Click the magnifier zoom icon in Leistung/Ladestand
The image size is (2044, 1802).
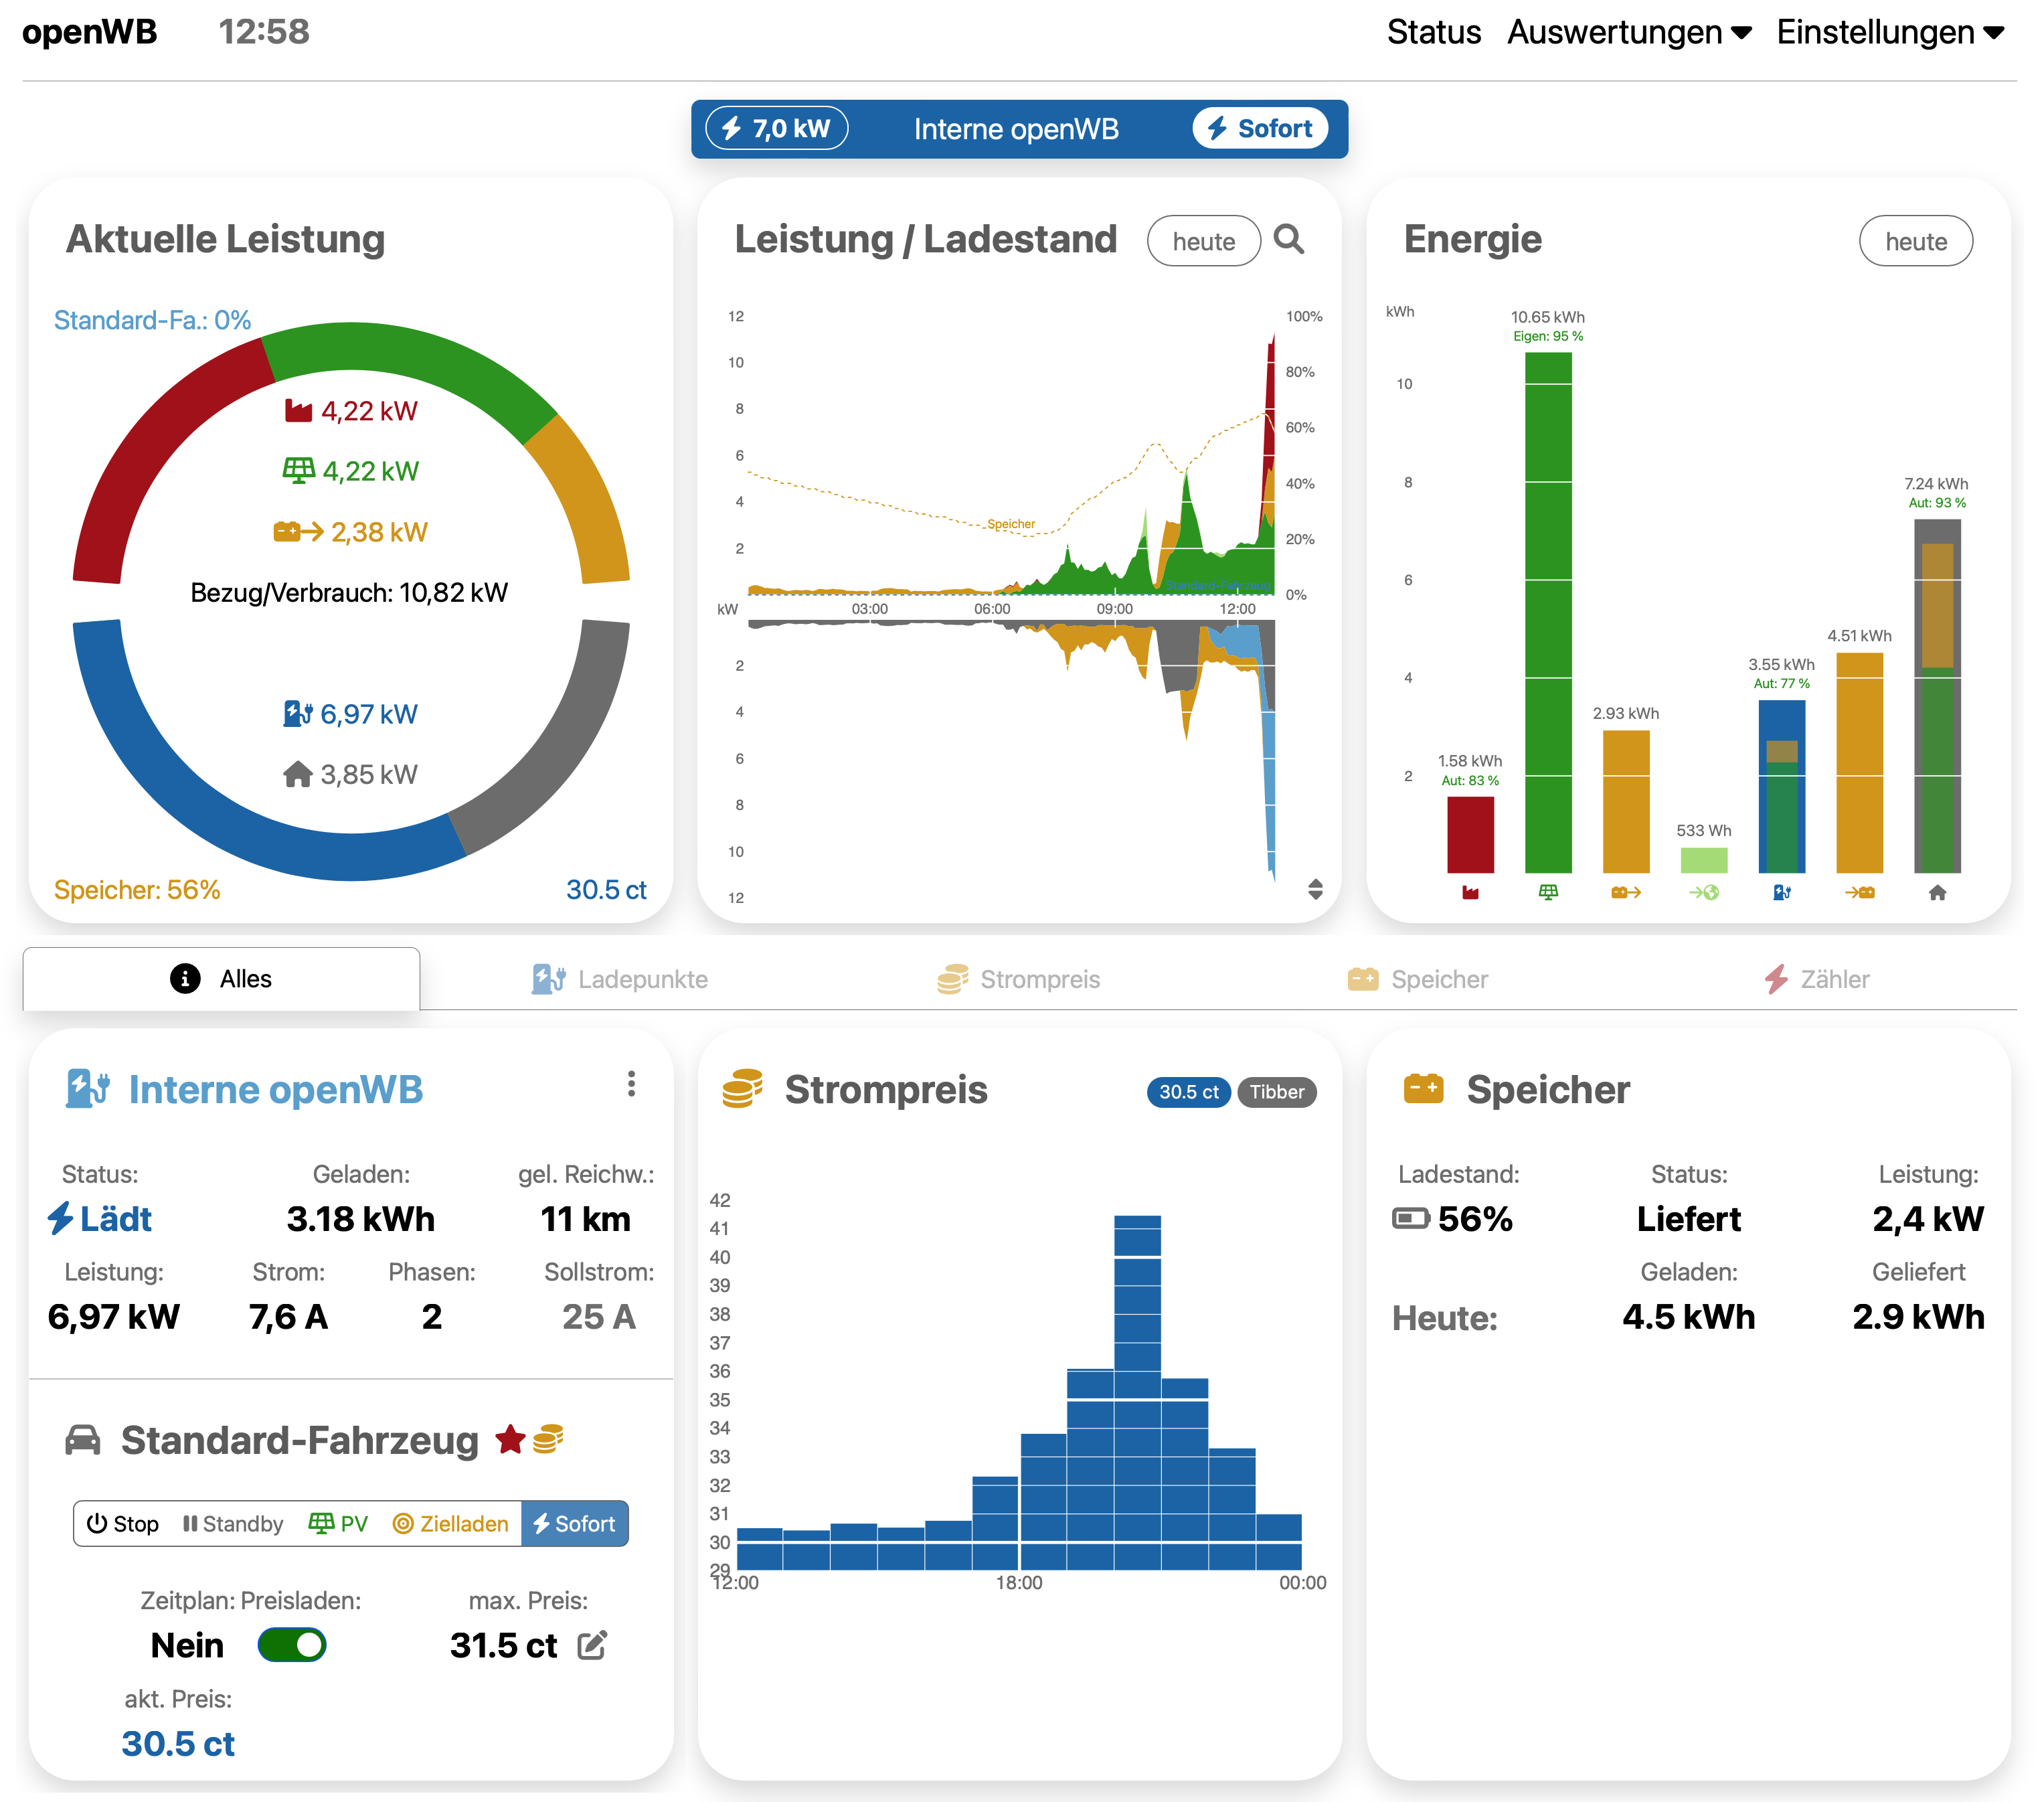click(1288, 240)
